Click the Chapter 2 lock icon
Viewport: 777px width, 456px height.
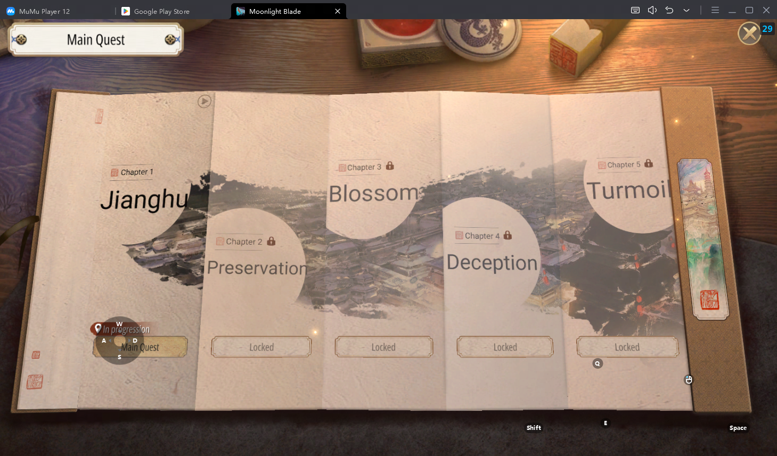[x=271, y=241]
